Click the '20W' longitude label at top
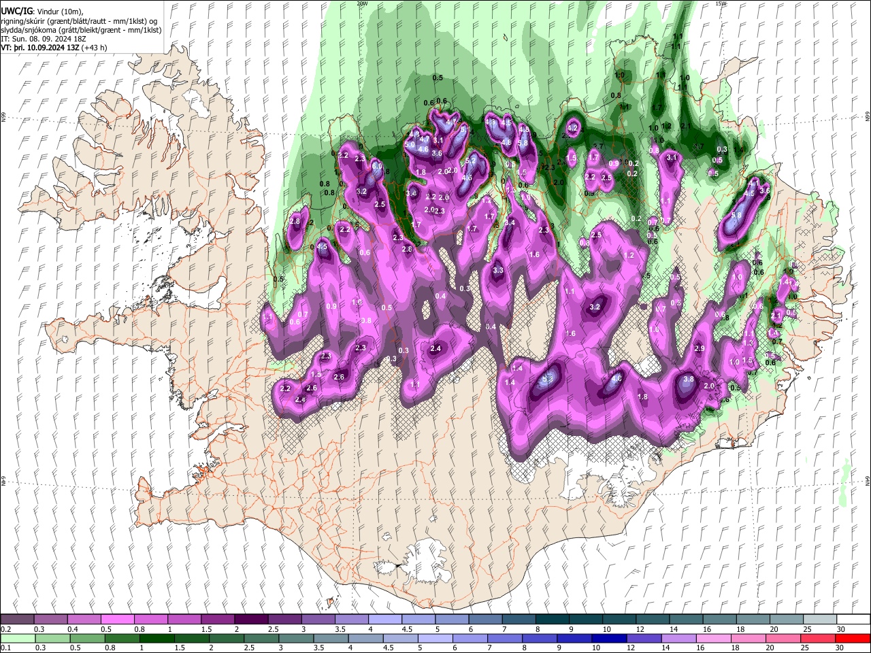 click(362, 3)
